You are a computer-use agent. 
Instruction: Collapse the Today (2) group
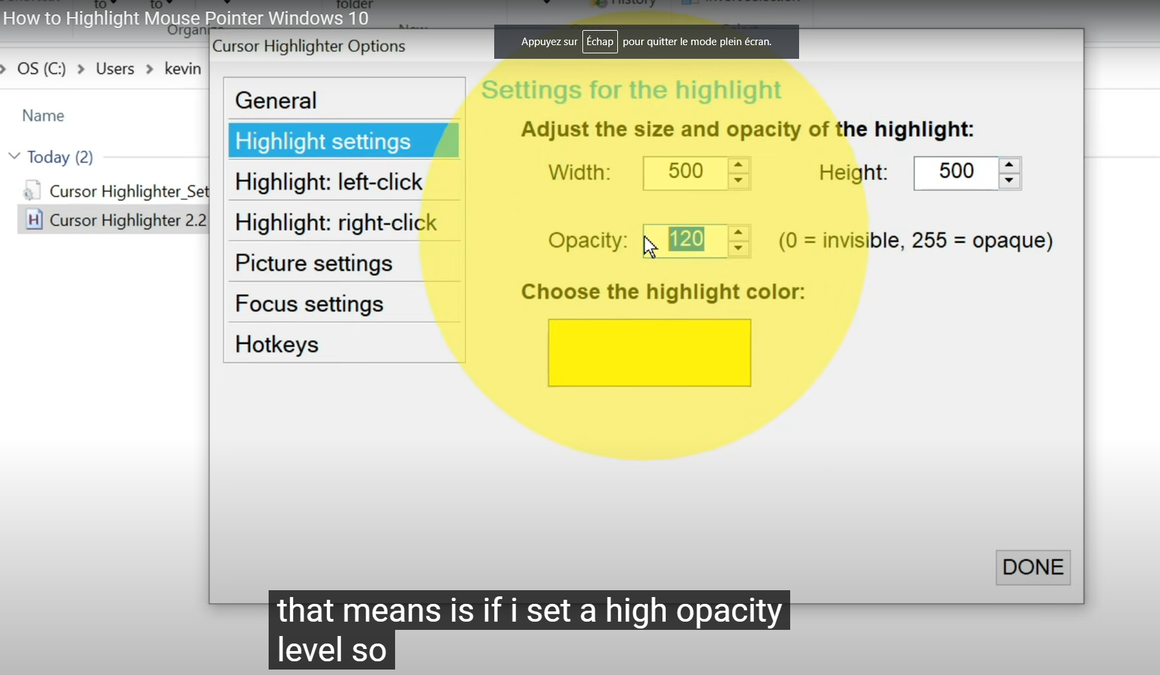pyautogui.click(x=14, y=157)
